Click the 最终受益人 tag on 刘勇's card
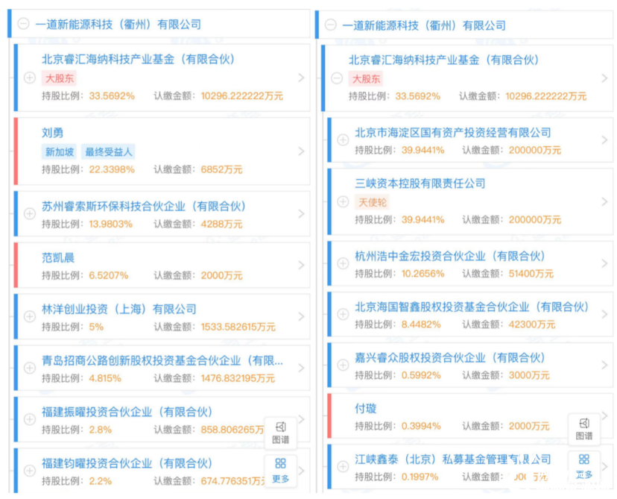 [108, 151]
